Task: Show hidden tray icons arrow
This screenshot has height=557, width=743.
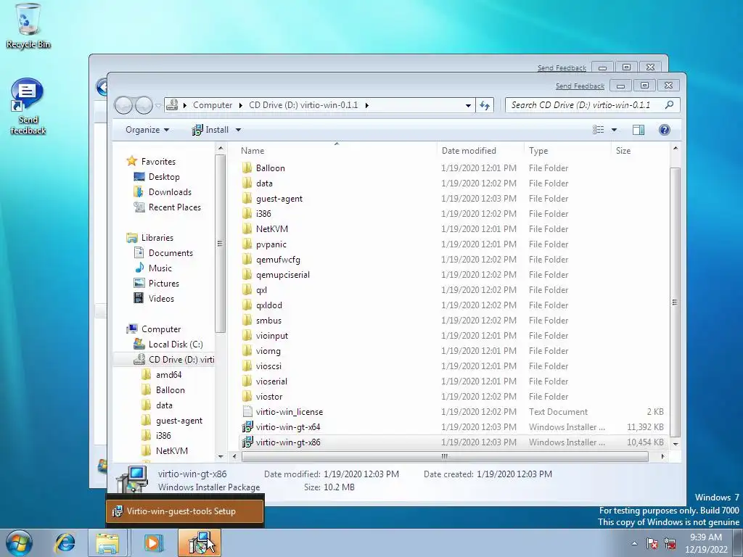Action: [x=634, y=543]
